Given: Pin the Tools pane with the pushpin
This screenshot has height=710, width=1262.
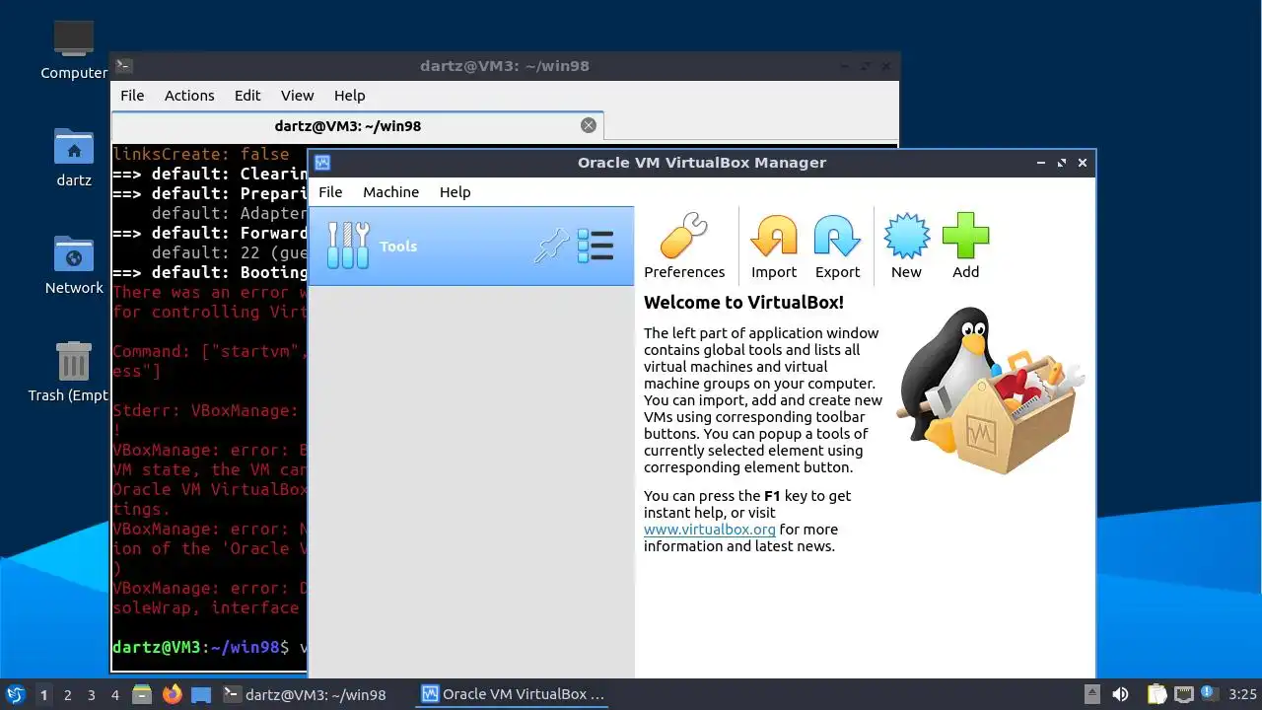Looking at the screenshot, I should point(552,246).
